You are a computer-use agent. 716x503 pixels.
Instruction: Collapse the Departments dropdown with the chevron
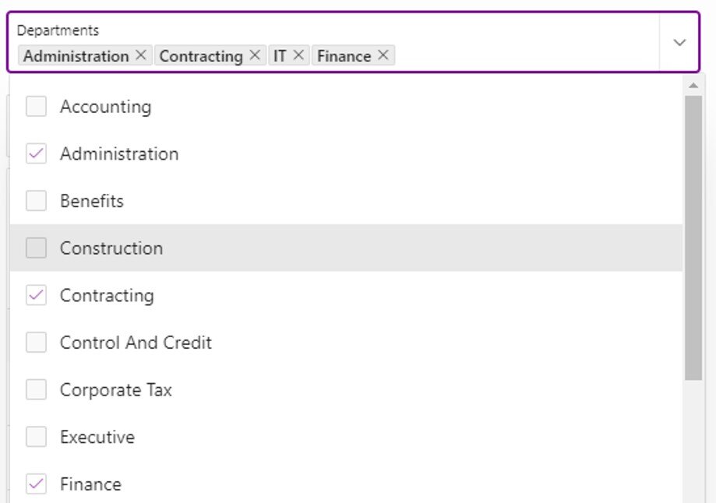679,43
